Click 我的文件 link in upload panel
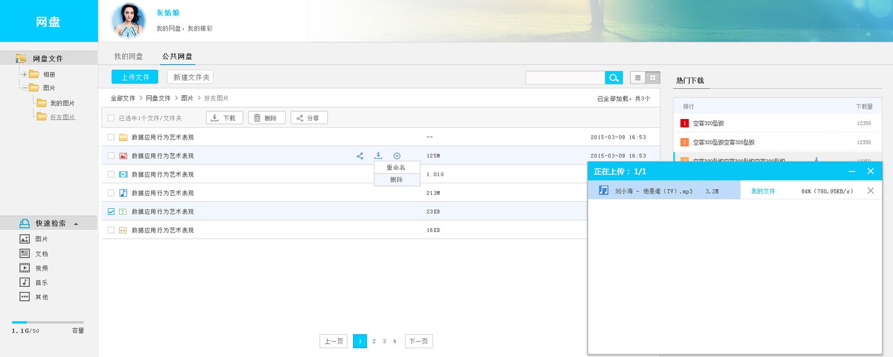893x357 pixels. [763, 191]
